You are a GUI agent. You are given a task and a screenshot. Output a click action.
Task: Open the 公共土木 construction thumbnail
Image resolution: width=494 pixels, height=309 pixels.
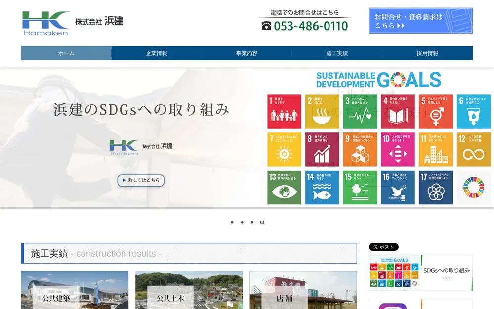point(189,290)
